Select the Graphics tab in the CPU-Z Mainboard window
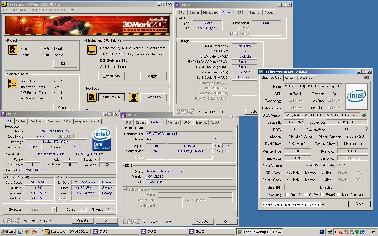Viewport: 378px width, 236px height. (x=201, y=122)
